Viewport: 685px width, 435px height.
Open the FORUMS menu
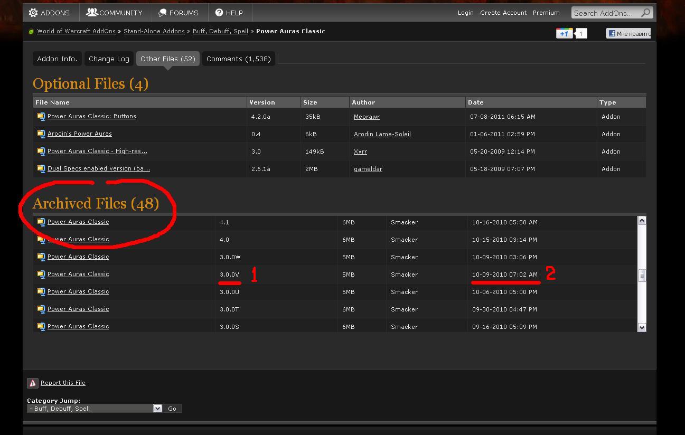(x=179, y=13)
